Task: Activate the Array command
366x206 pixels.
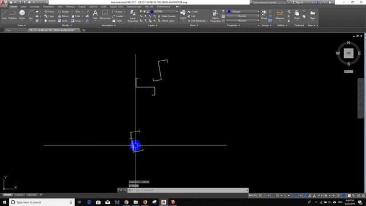Action: (x=76, y=21)
